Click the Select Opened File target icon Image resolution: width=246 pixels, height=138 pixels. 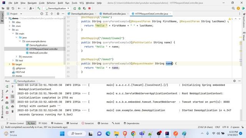(x=42, y=14)
